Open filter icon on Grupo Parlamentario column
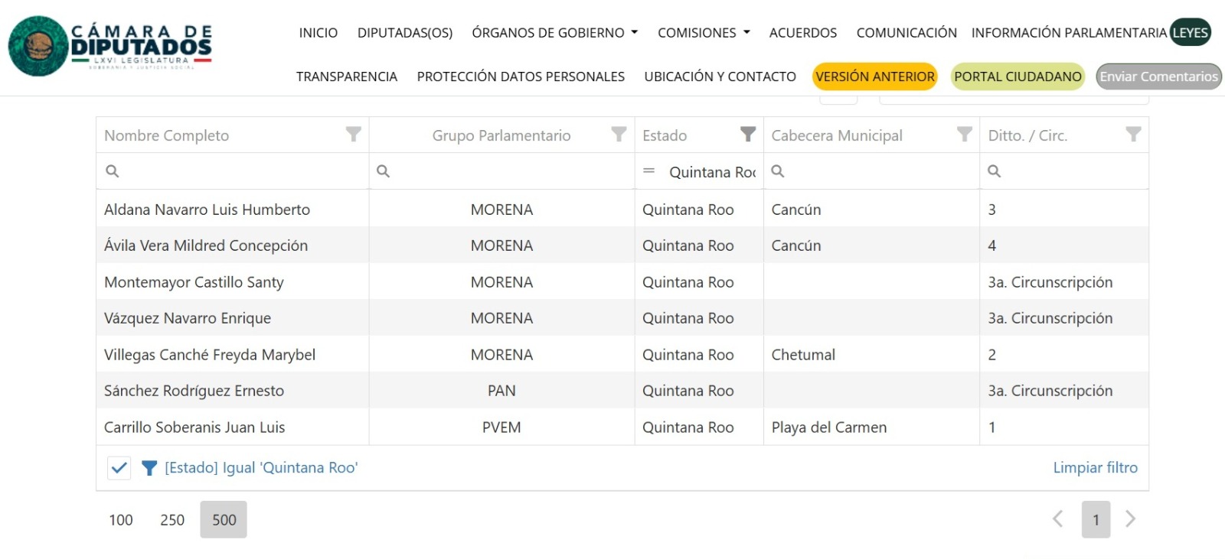The height and width of the screenshot is (559, 1225). [x=619, y=135]
